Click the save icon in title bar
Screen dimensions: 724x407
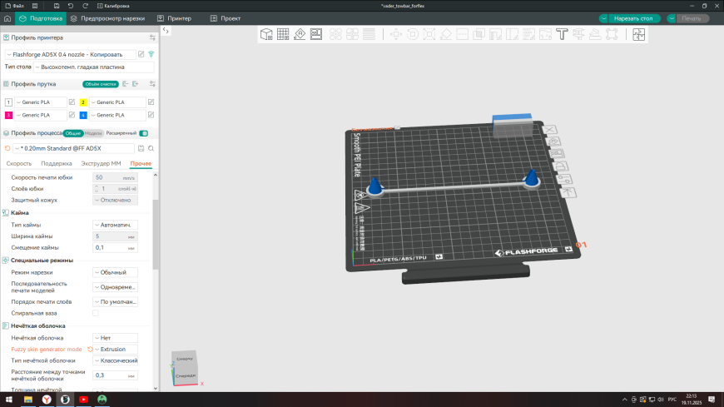click(x=55, y=5)
